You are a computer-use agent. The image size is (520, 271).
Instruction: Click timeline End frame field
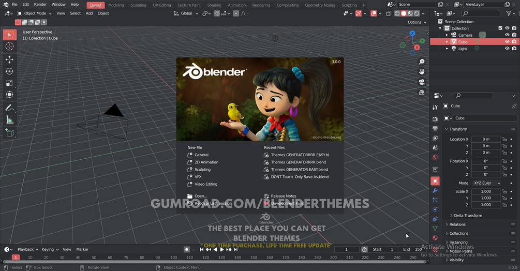pos(412,249)
